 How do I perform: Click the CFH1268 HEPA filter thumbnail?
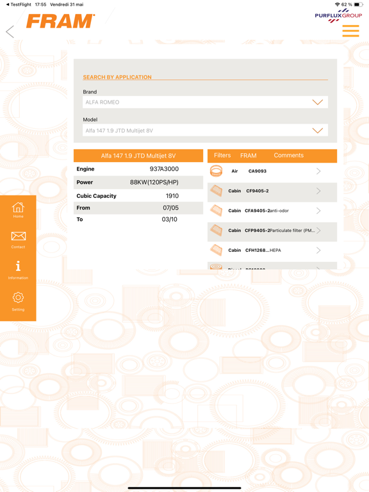[216, 250]
